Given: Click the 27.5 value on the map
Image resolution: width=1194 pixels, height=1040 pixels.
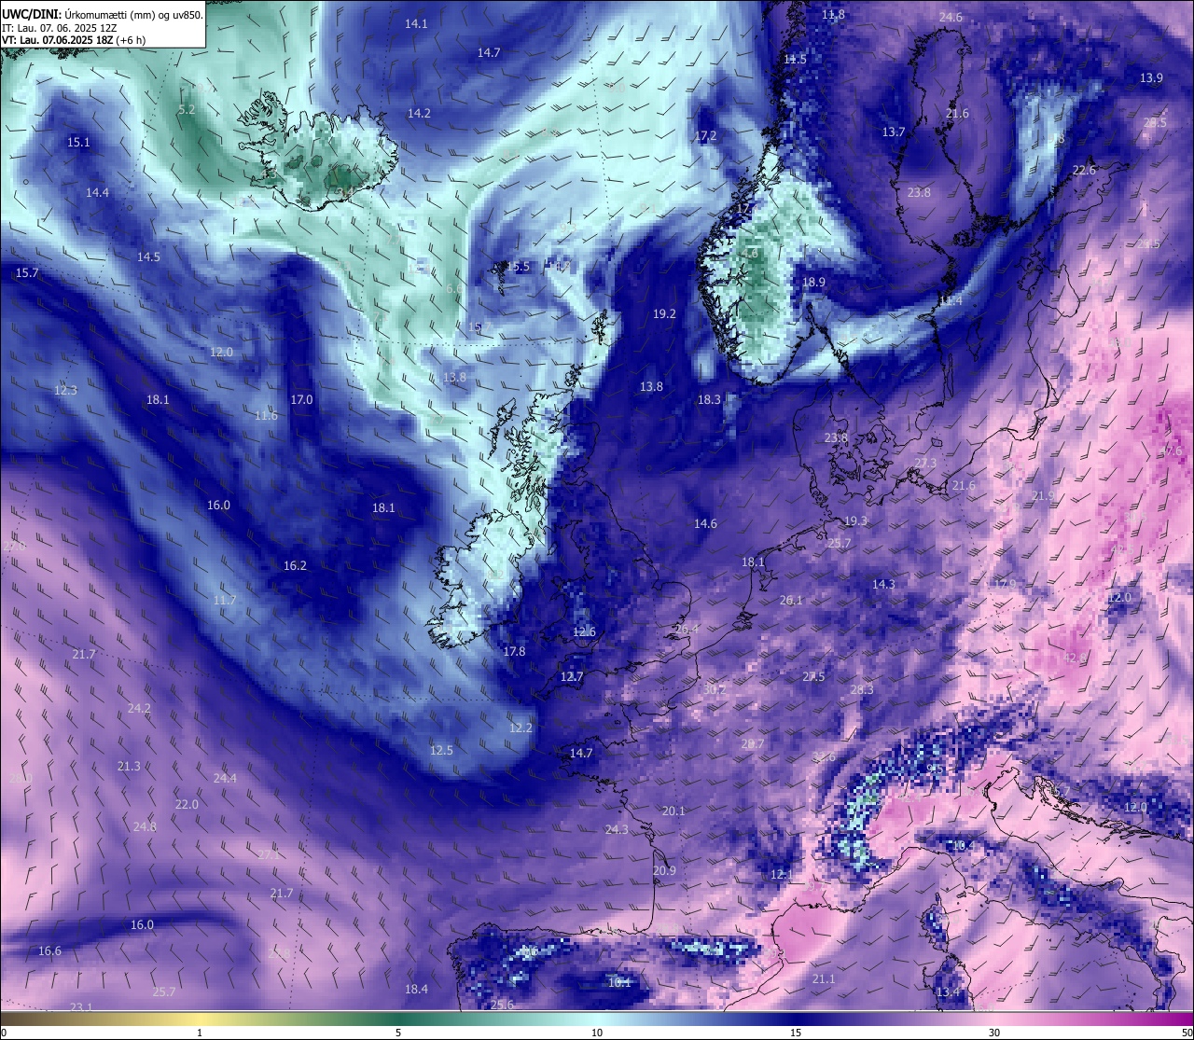Looking at the screenshot, I should point(813,676).
